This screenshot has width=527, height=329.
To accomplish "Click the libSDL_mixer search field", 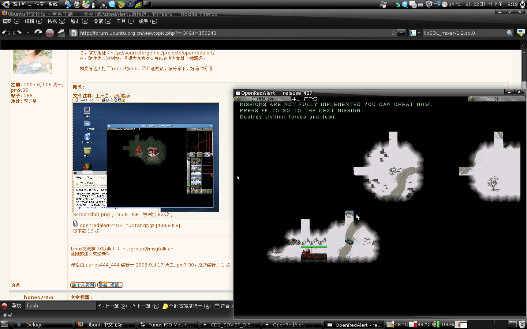I will 464,33.
